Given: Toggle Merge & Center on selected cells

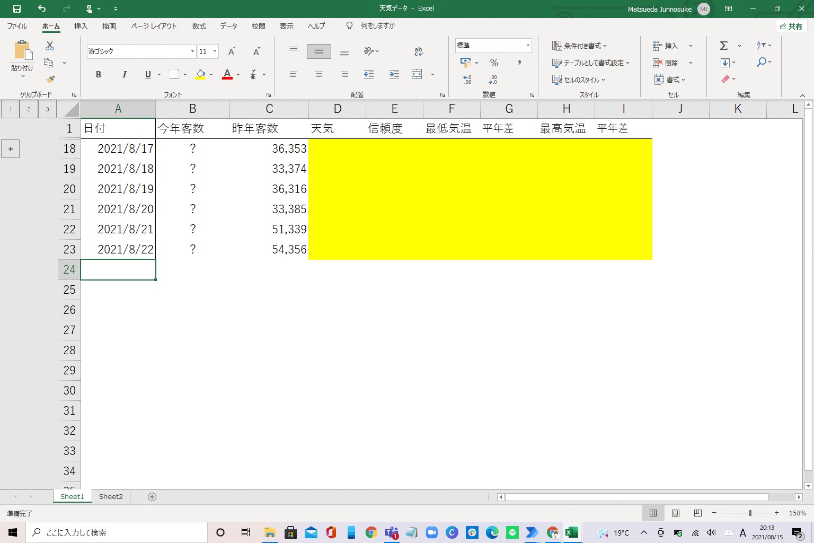Looking at the screenshot, I should [x=417, y=74].
